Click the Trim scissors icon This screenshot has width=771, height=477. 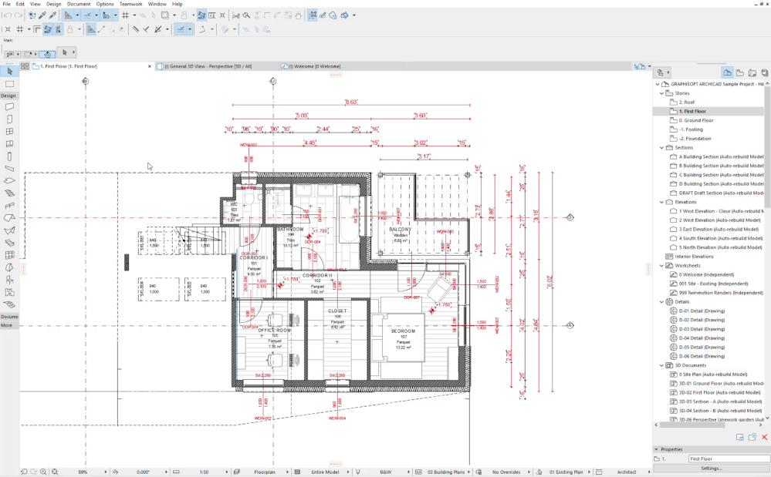(236, 15)
